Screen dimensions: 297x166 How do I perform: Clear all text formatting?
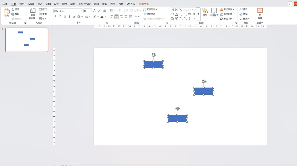(105, 11)
